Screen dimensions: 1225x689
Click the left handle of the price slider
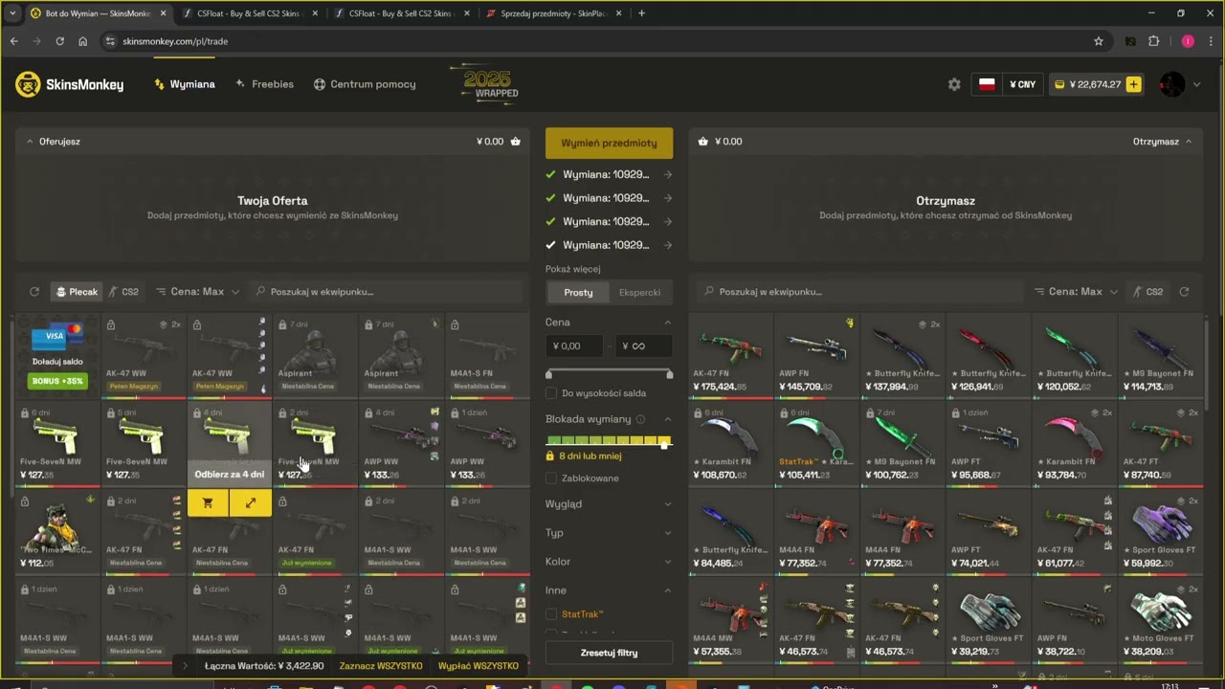pos(549,373)
